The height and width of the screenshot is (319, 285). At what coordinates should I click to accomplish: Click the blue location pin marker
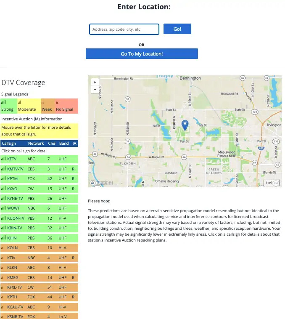185,125
